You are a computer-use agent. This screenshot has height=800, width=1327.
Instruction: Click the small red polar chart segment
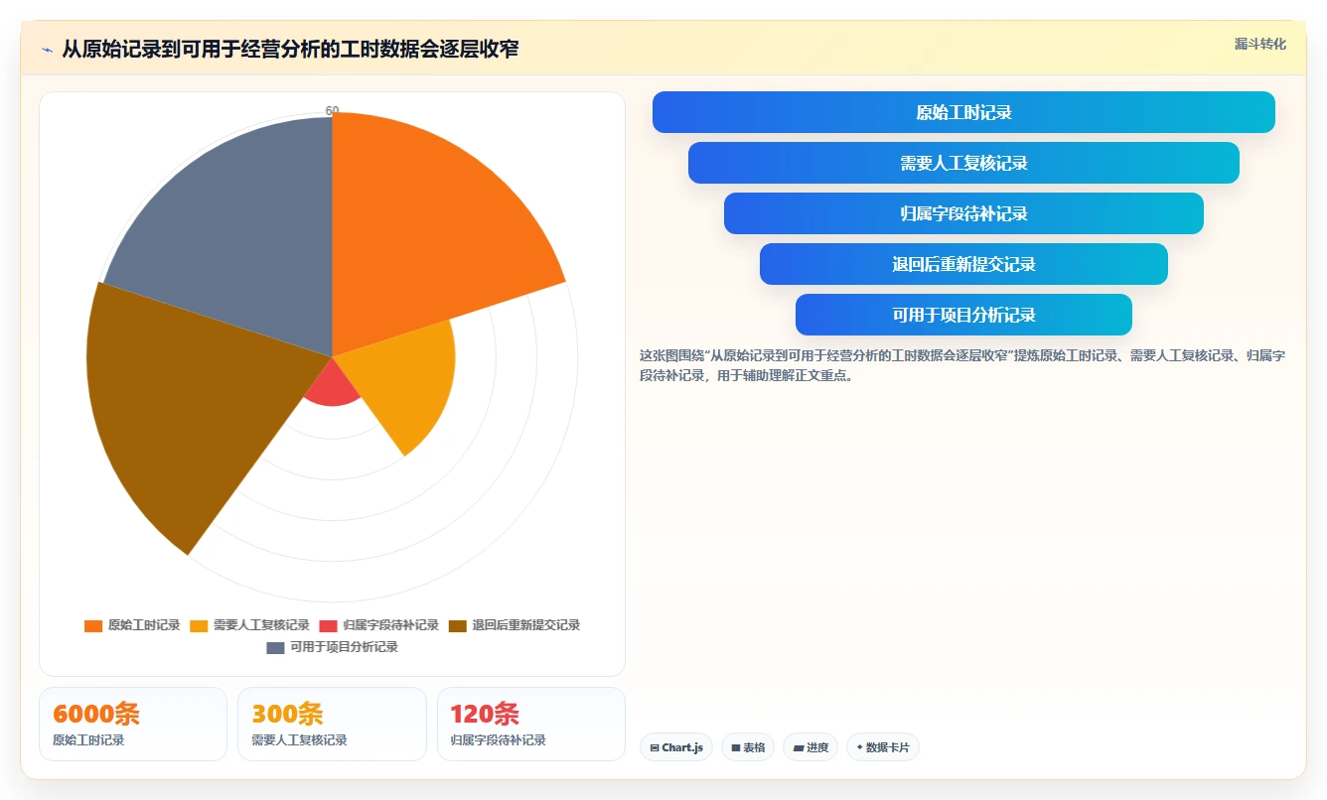pyautogui.click(x=333, y=387)
